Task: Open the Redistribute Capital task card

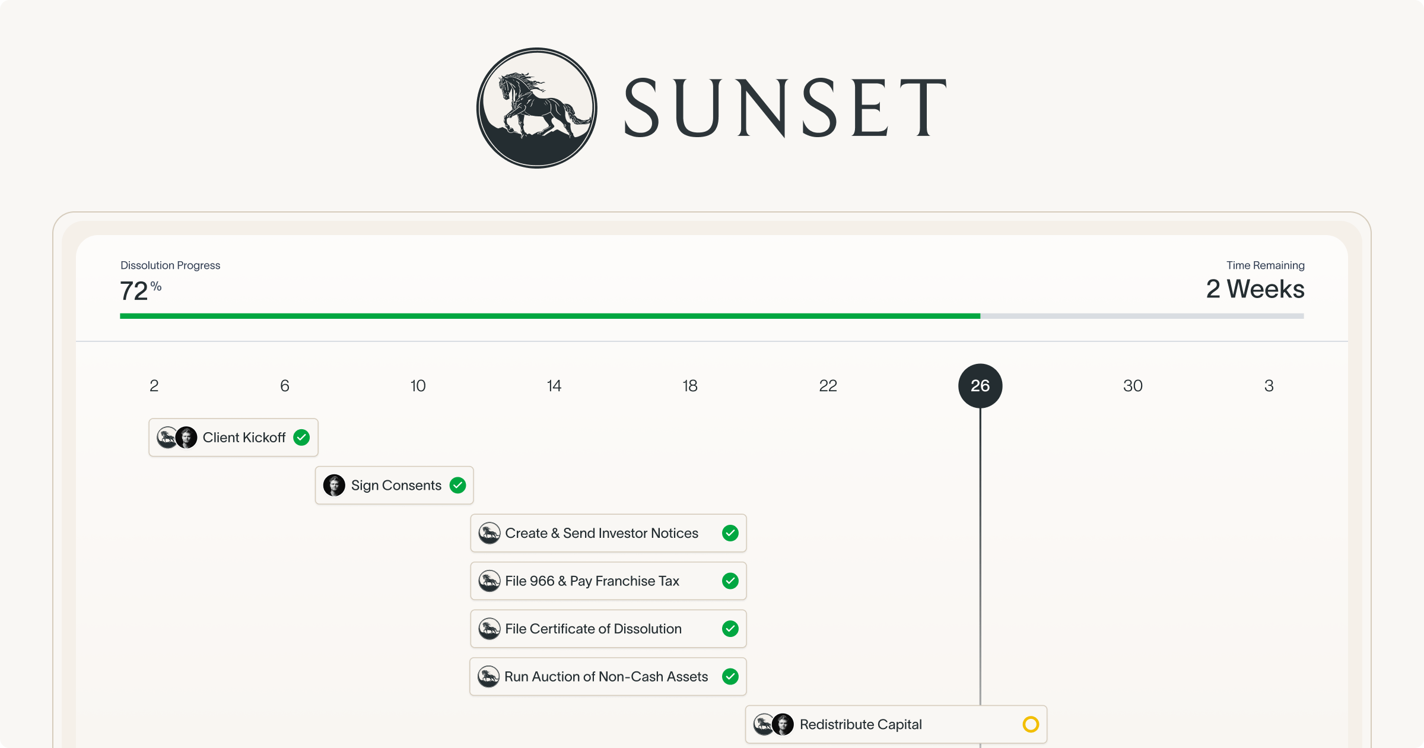Action: (x=860, y=724)
